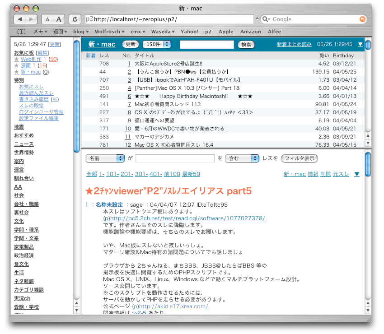Click the magnifier icon in Google search
Image resolution: width=384 pixels, height=334 pixels.
click(x=266, y=19)
